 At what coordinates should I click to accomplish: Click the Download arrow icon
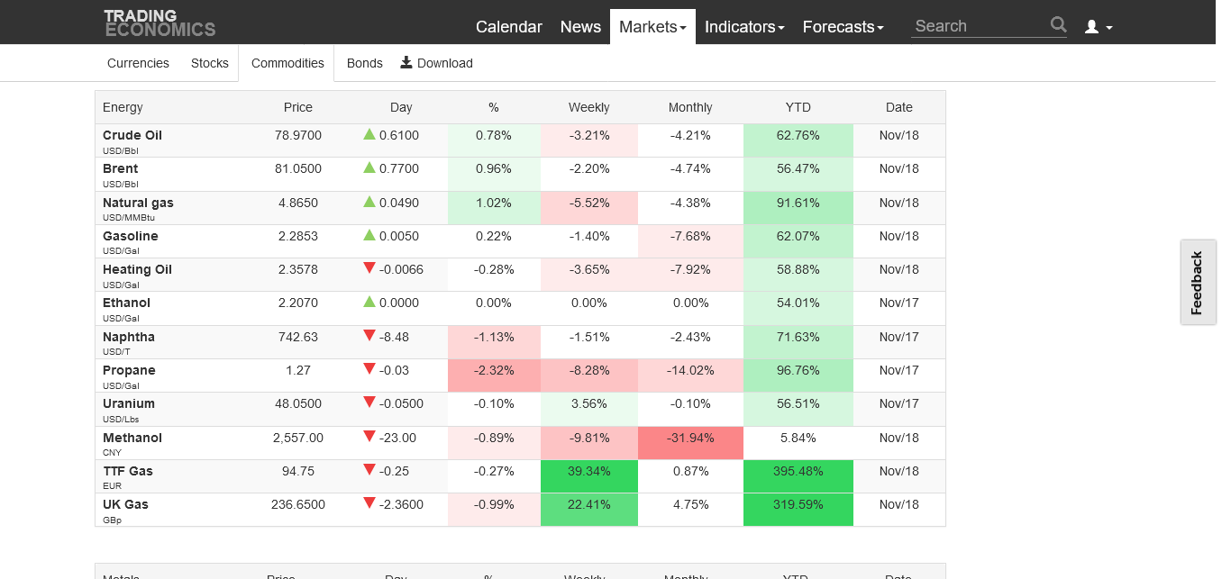point(406,62)
